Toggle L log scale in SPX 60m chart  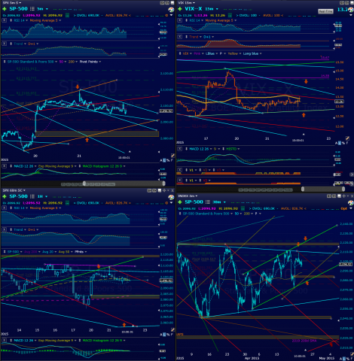click(x=164, y=335)
